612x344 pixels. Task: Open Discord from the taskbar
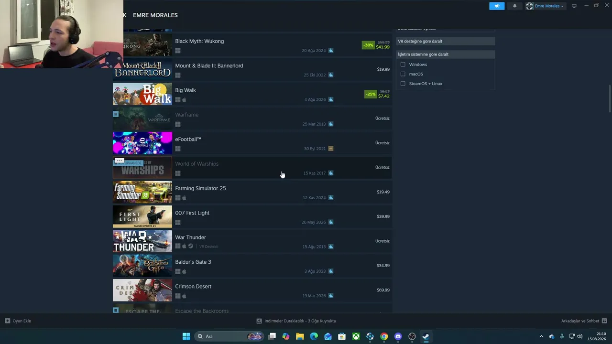click(398, 336)
